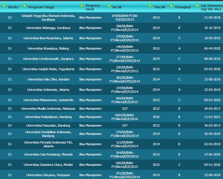
Task: Select the Universitas Muslim Indonesia, Makassar cell
Action: pos(48,109)
